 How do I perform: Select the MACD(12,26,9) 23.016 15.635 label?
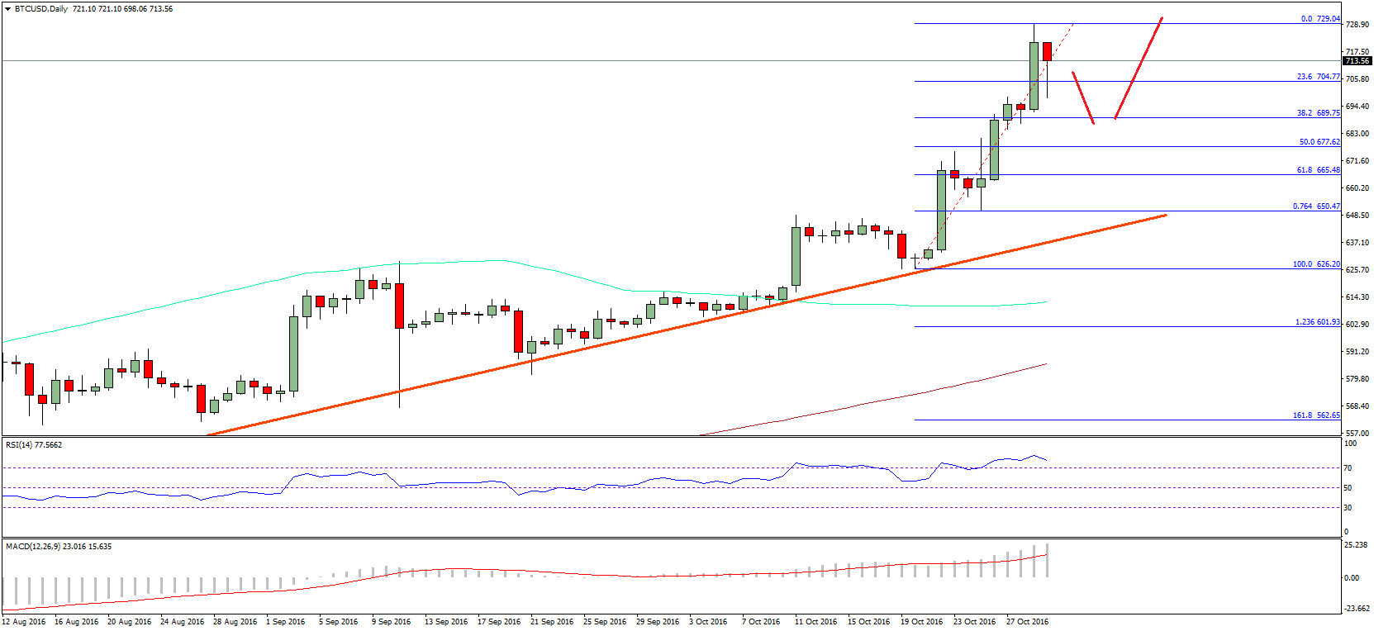pyautogui.click(x=59, y=547)
